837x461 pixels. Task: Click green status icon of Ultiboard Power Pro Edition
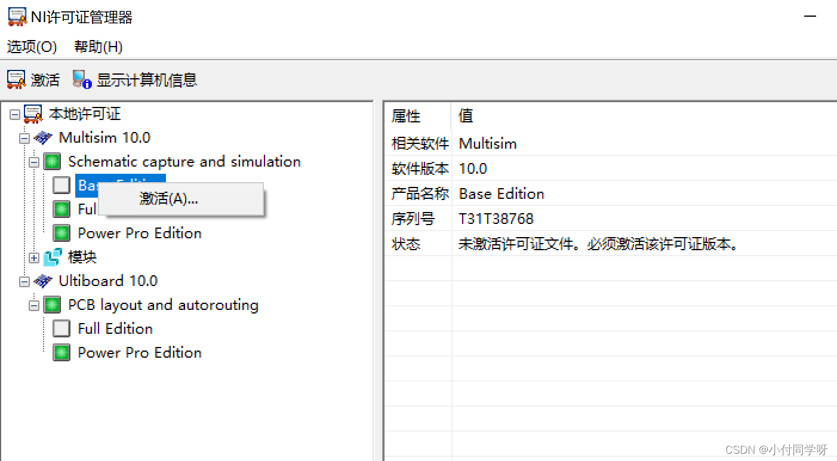pyautogui.click(x=61, y=352)
